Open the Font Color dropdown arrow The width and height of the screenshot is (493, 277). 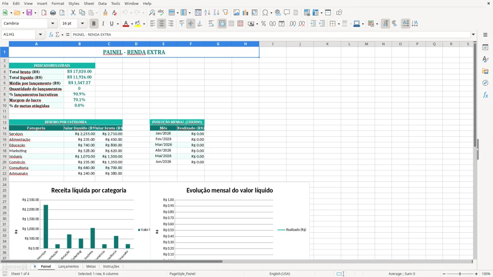131,24
